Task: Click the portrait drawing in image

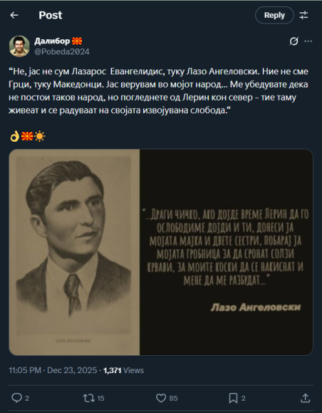Action: tap(74, 253)
